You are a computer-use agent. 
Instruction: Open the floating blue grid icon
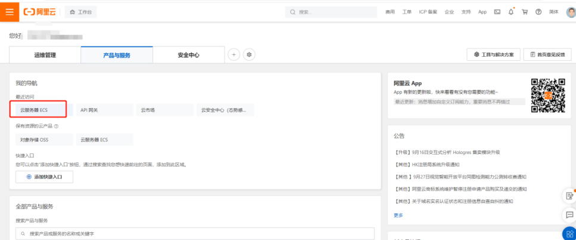coord(570,233)
